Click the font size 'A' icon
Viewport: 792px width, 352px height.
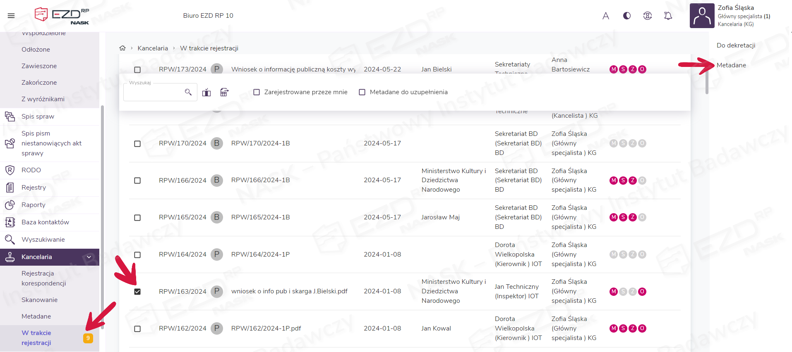point(606,16)
